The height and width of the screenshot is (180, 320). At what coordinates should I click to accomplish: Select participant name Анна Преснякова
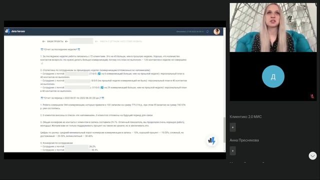point(244,140)
